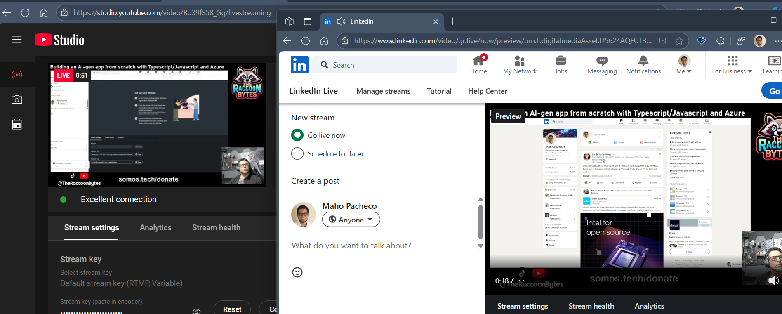
Task: Click the post form scrollbar thumb
Action: (481, 222)
